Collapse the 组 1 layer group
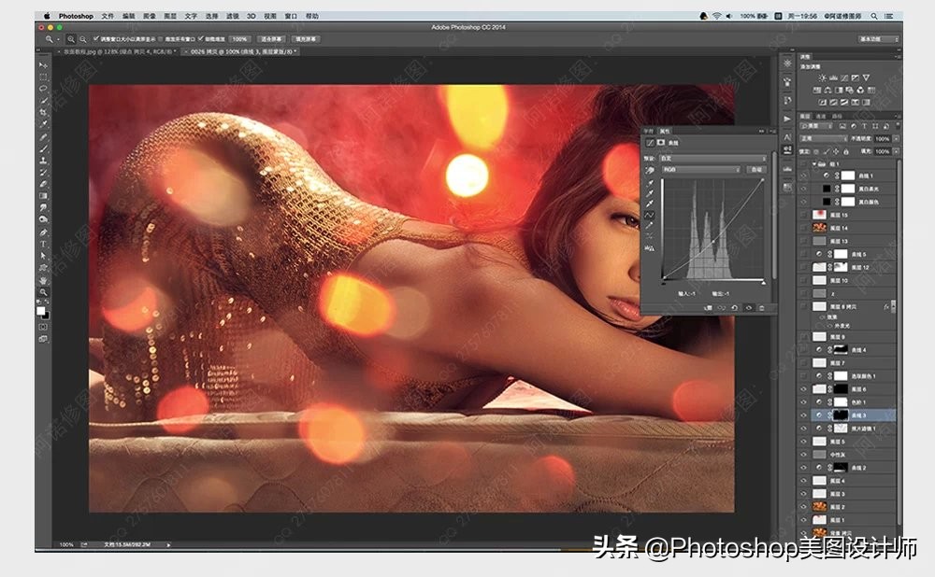This screenshot has height=577, width=935. click(812, 162)
